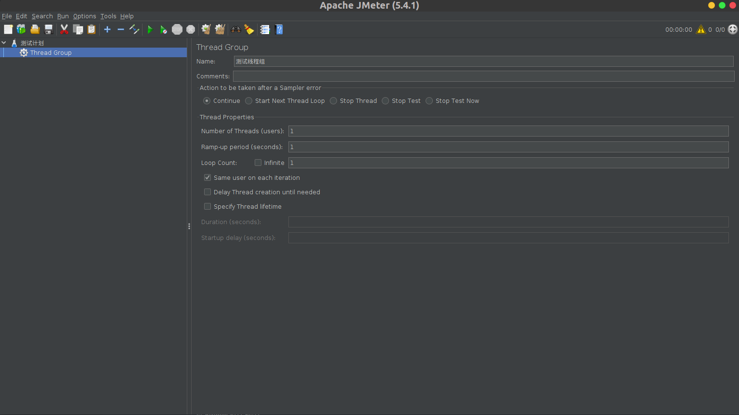This screenshot has height=415, width=739.
Task: Uncheck Same user on each iteration
Action: 207,177
